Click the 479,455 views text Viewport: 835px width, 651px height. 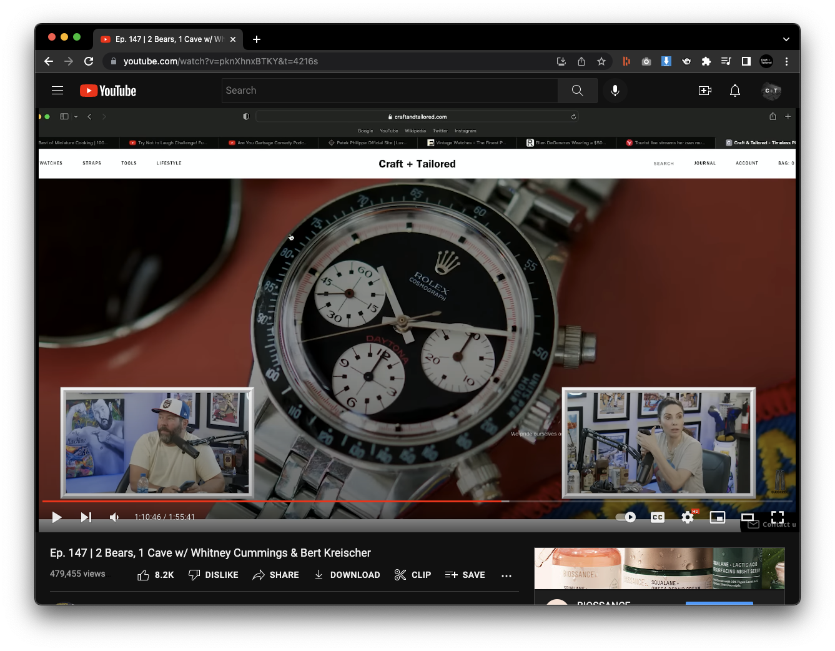click(x=77, y=574)
